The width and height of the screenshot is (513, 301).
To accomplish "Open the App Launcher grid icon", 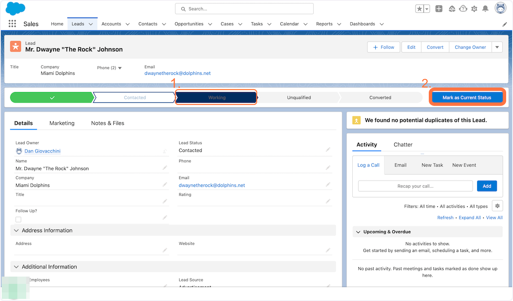I will click(12, 24).
